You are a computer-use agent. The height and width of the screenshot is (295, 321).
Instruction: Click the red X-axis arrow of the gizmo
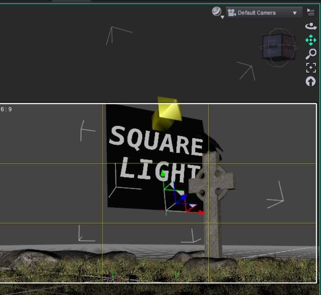click(x=202, y=213)
